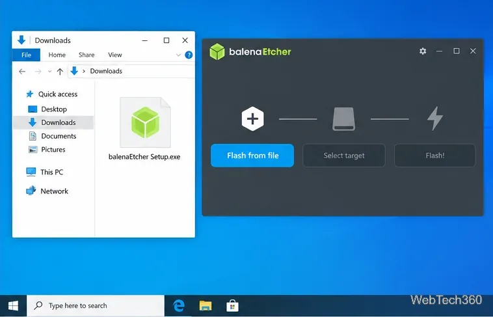Click Downloads title bar arrow icon
This screenshot has width=493, height=317.
21,40
